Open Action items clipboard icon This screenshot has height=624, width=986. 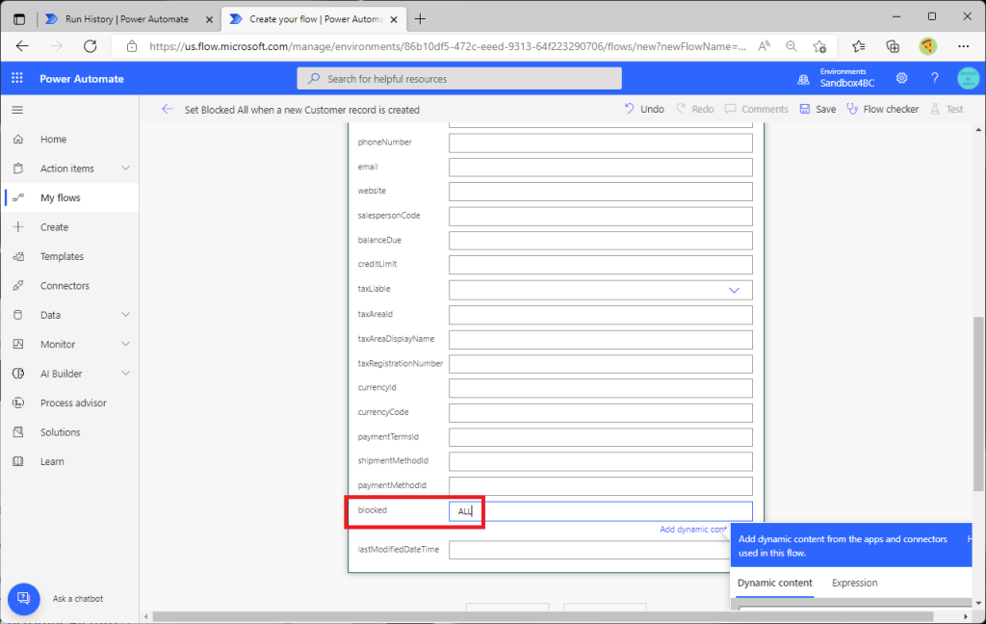pyautogui.click(x=18, y=169)
